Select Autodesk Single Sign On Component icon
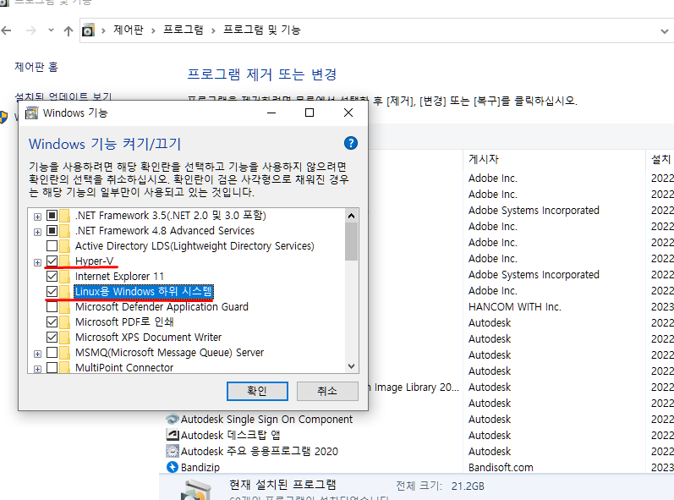 click(x=173, y=419)
